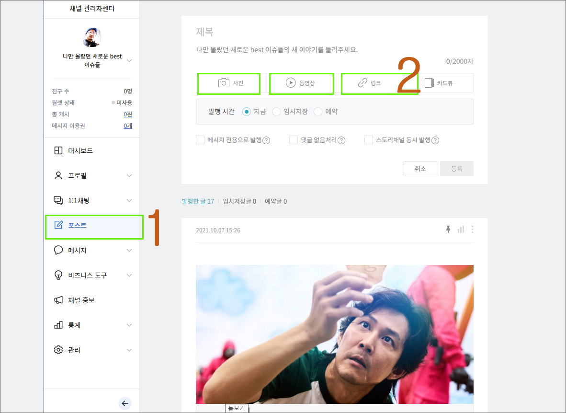Click the 채널 관리자센터 header title
566x413 pixels.
92,9
